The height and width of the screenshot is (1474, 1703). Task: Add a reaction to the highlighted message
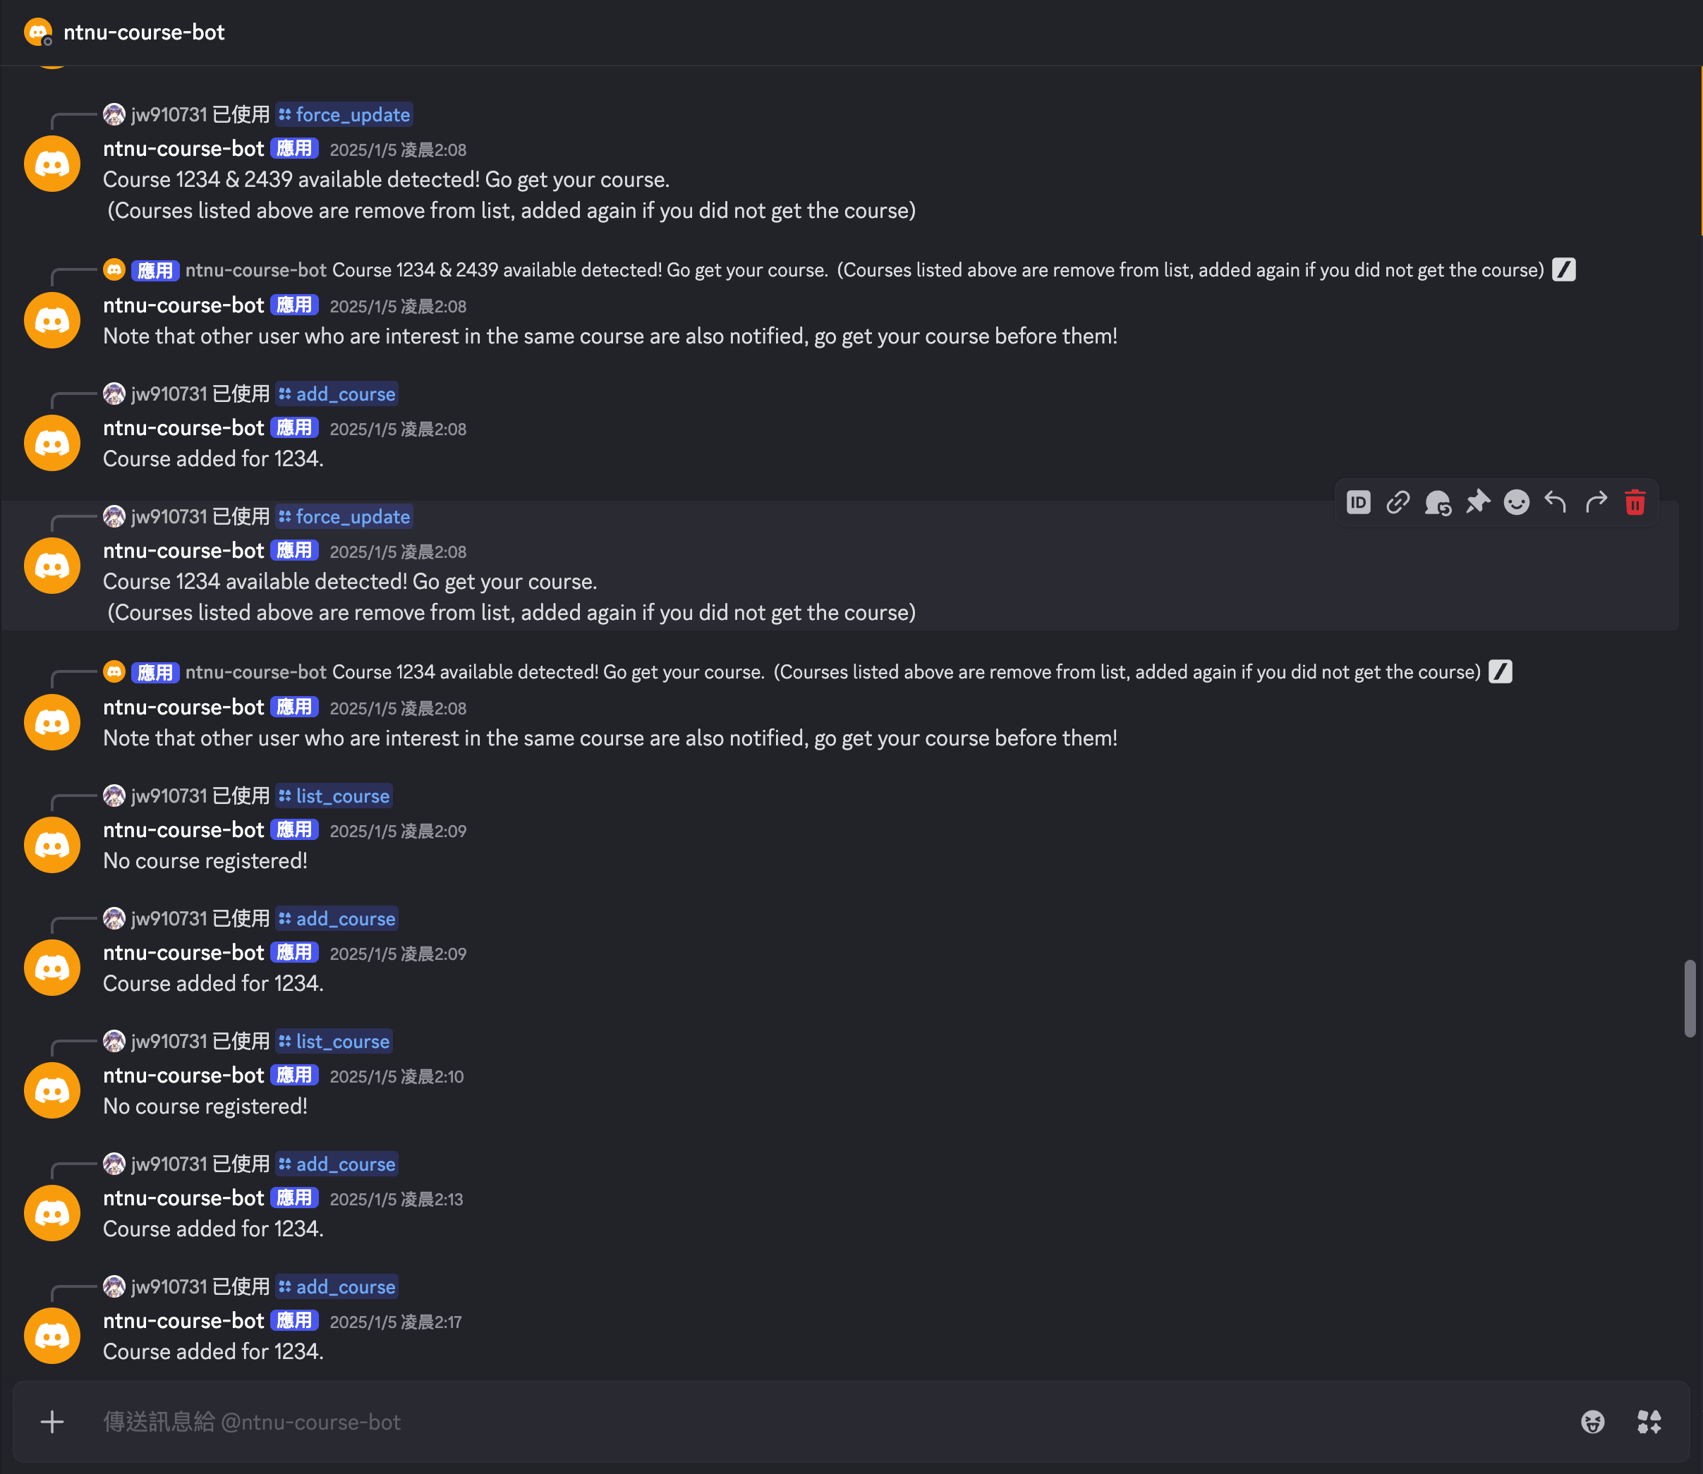coord(1516,503)
